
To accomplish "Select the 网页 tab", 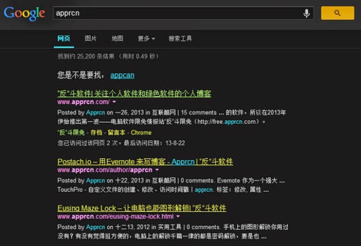I will [x=64, y=38].
